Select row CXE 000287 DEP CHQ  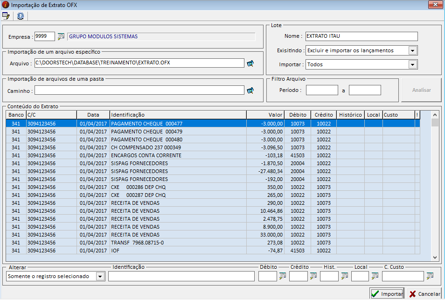(x=213, y=195)
